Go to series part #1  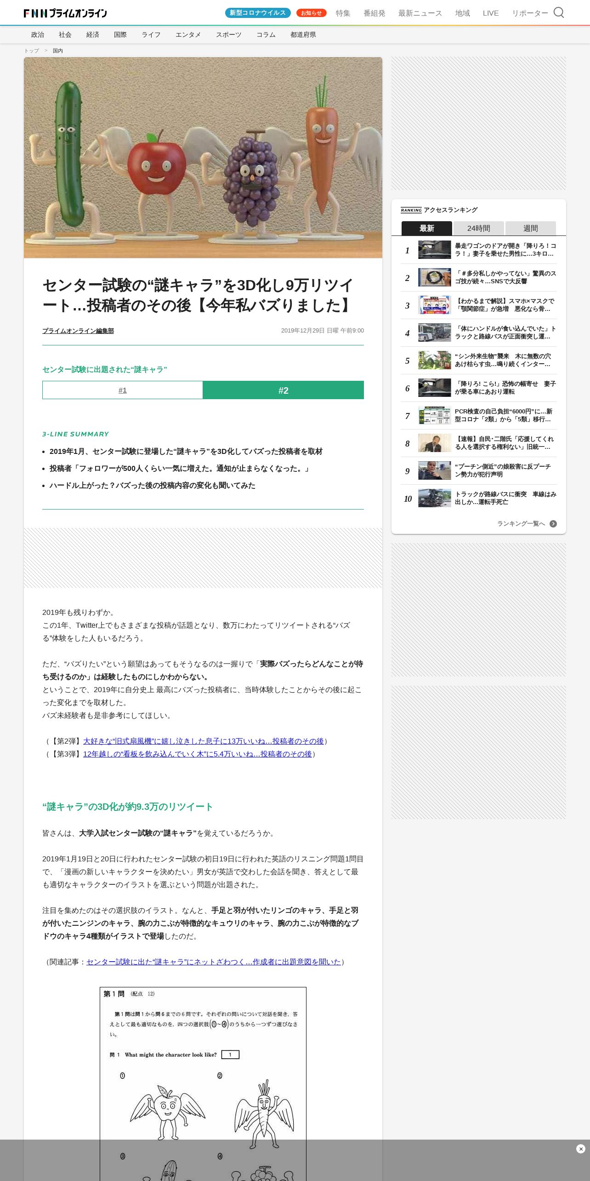[123, 390]
